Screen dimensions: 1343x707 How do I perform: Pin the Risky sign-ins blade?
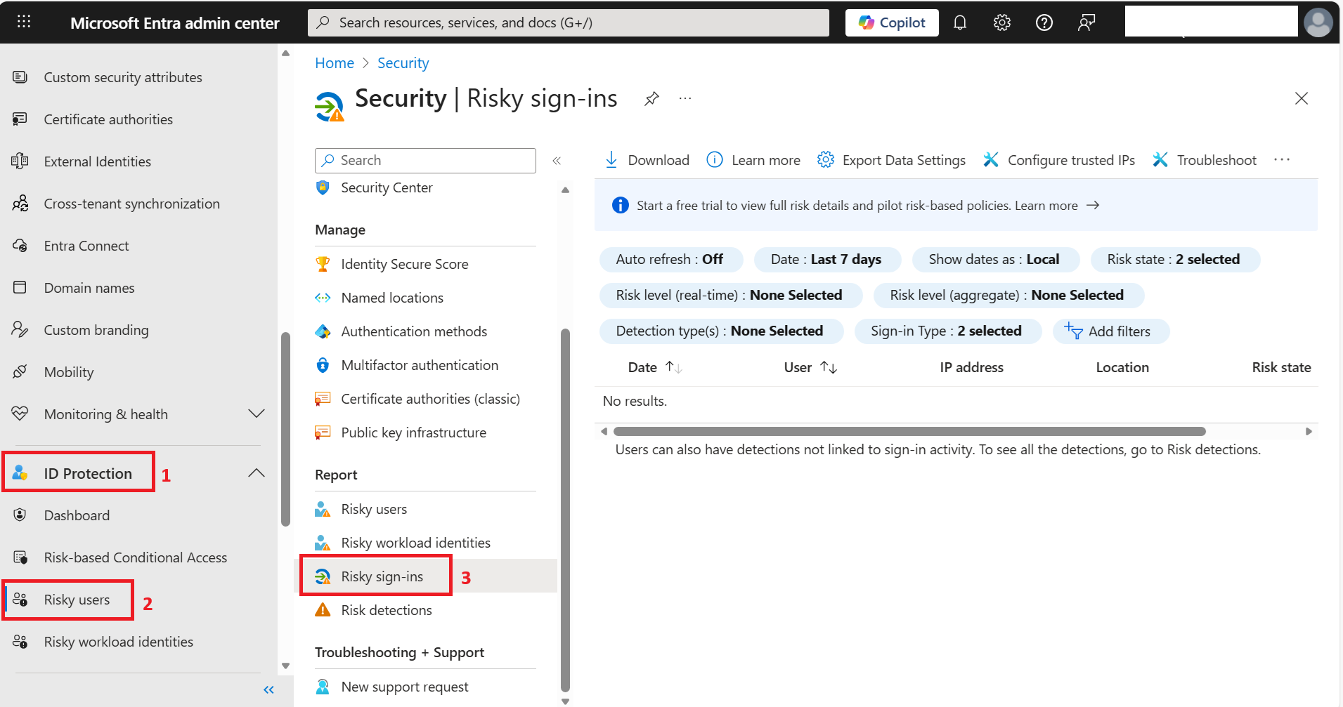click(x=651, y=98)
